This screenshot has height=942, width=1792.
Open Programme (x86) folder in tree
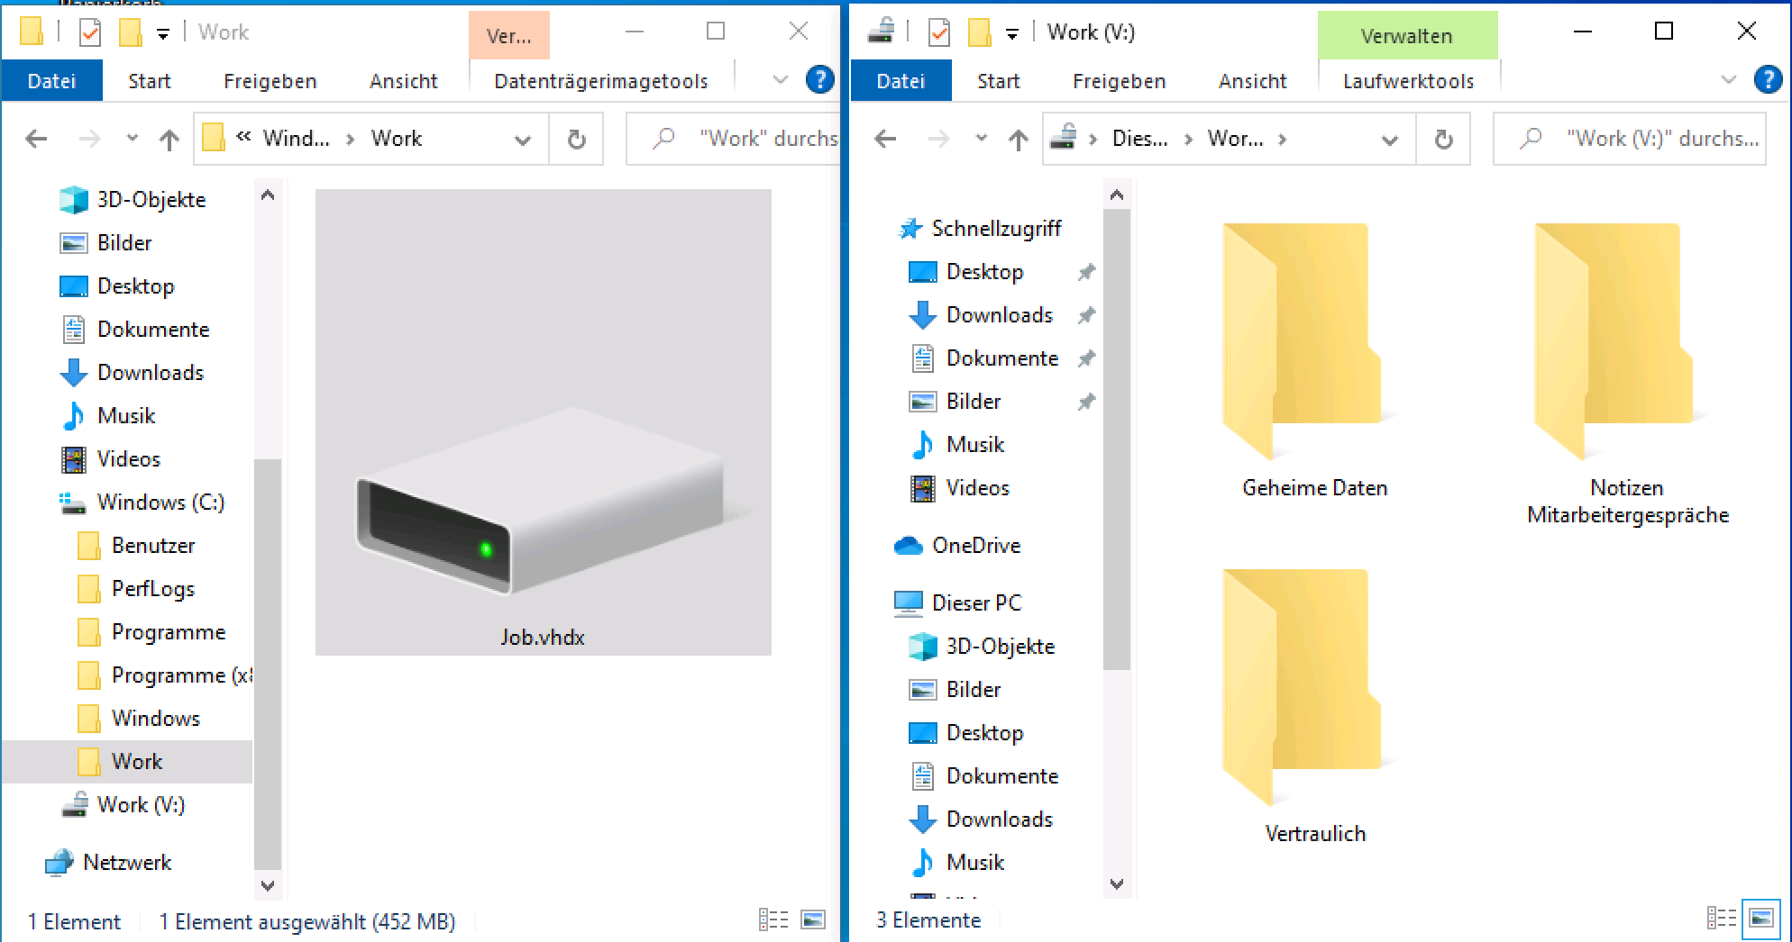point(181,675)
